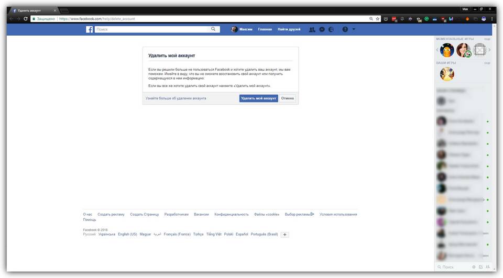Click the Удалить мой аккаунт button
The image size is (503, 278).
point(258,98)
